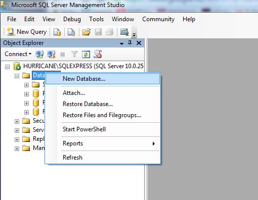This screenshot has height=200, width=258.
Task: Click Connect Object Explorer icon
Action: [39, 54]
